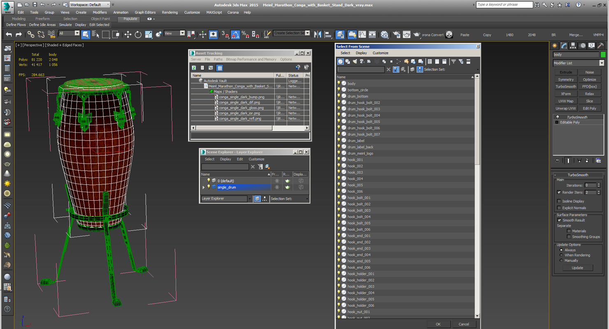The height and width of the screenshot is (329, 609).
Task: Open the Curve Editor icon
Action: (362, 35)
